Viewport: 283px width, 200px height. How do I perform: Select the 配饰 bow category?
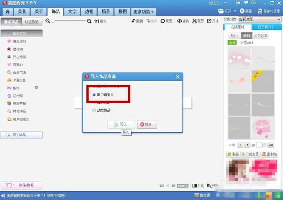(x=13, y=88)
